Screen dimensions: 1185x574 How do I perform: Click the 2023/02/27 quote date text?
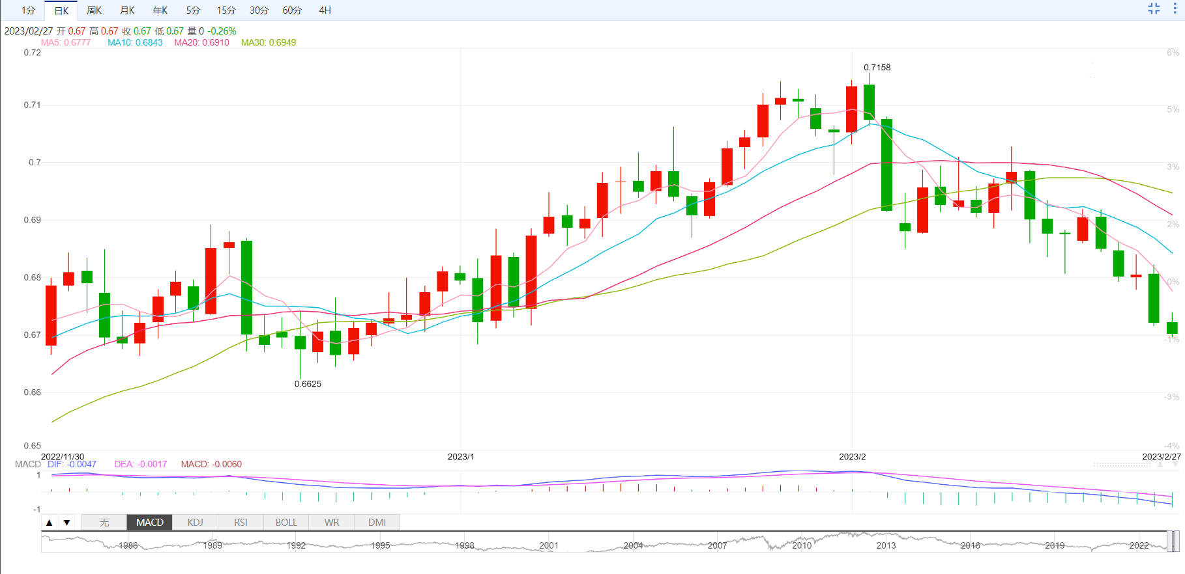click(x=29, y=31)
